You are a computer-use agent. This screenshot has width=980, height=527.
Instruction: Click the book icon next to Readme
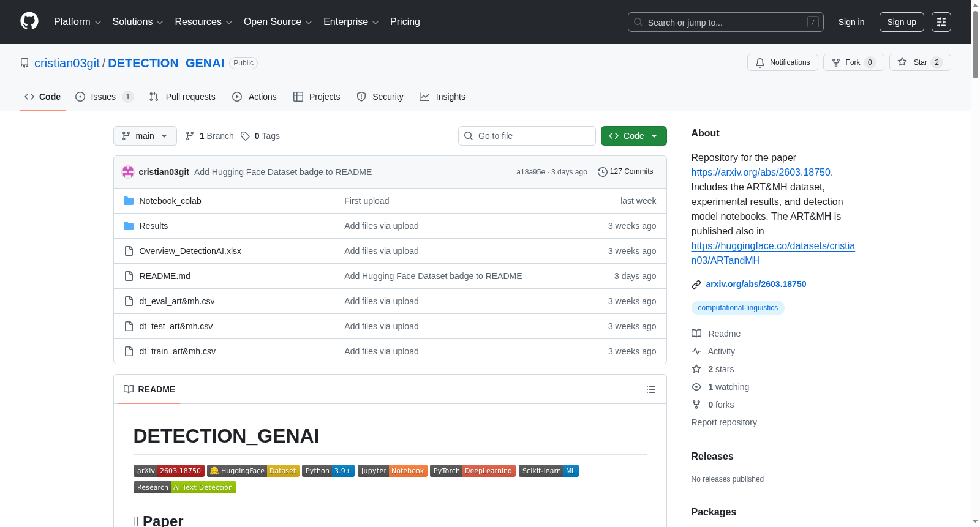(x=696, y=334)
